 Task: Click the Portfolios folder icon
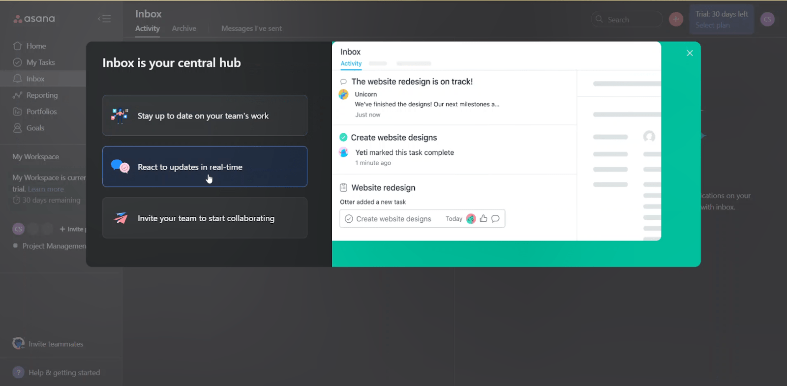[x=17, y=112]
